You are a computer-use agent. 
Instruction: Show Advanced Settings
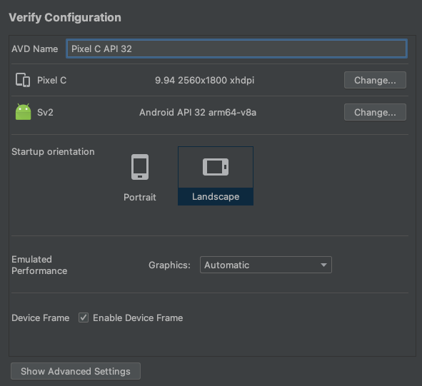(x=76, y=371)
